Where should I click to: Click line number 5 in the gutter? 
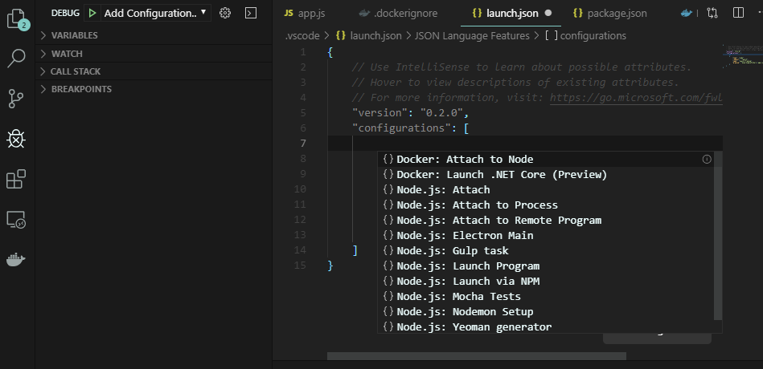pyautogui.click(x=303, y=112)
